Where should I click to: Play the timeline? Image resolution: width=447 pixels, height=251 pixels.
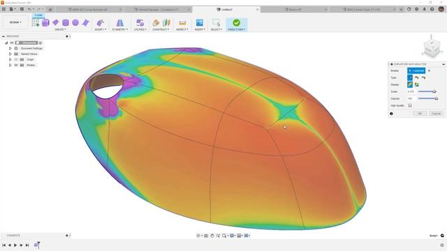15,245
